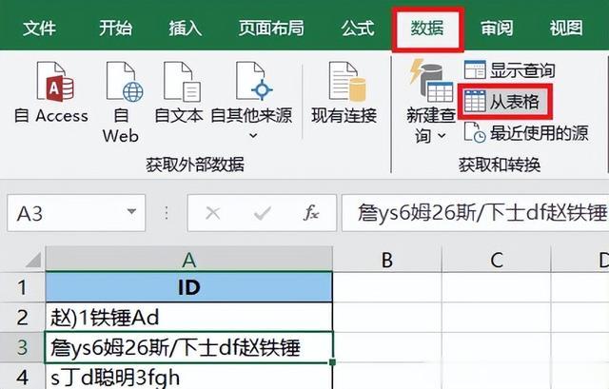Select cell containing 赵)1铁锤Ad
This screenshot has width=609, height=389.
point(188,317)
